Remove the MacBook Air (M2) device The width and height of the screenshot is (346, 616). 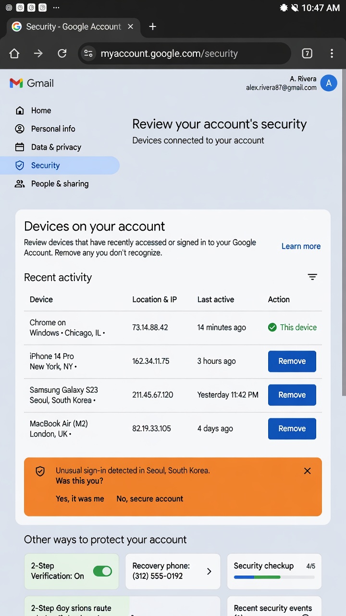pyautogui.click(x=292, y=429)
